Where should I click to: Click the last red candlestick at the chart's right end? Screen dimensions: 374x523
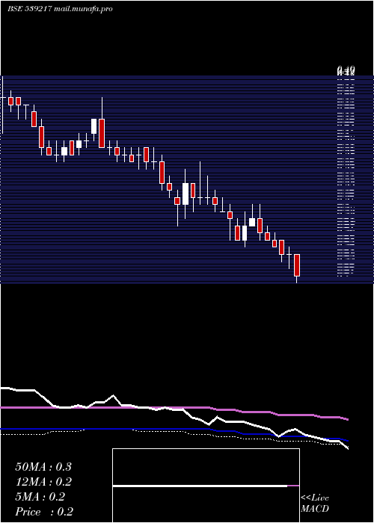point(297,265)
